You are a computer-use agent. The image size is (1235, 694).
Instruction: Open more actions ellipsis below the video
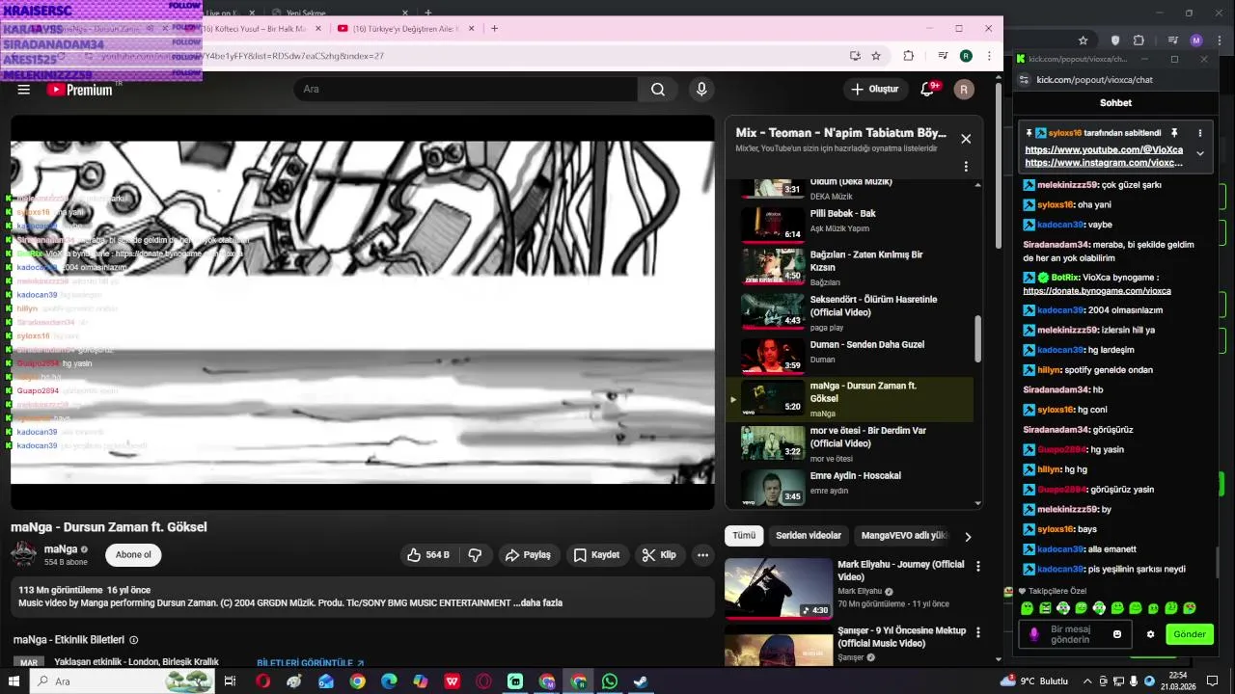pos(702,555)
